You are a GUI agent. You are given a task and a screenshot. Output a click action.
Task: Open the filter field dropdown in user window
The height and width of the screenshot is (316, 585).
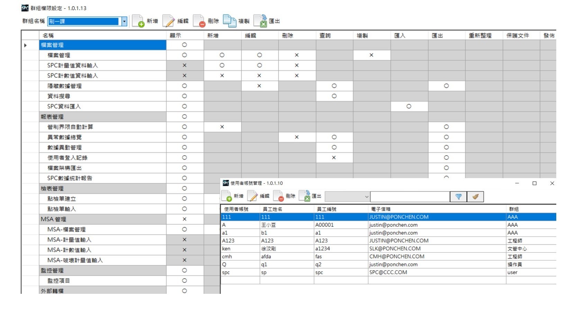point(366,197)
